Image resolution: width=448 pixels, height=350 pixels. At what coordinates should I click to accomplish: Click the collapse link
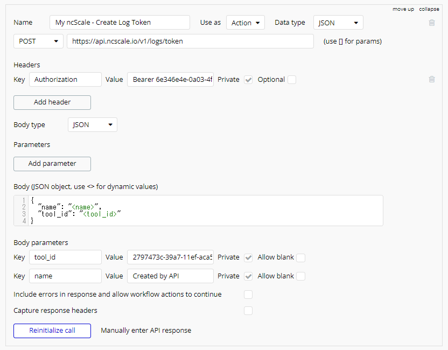click(x=429, y=9)
